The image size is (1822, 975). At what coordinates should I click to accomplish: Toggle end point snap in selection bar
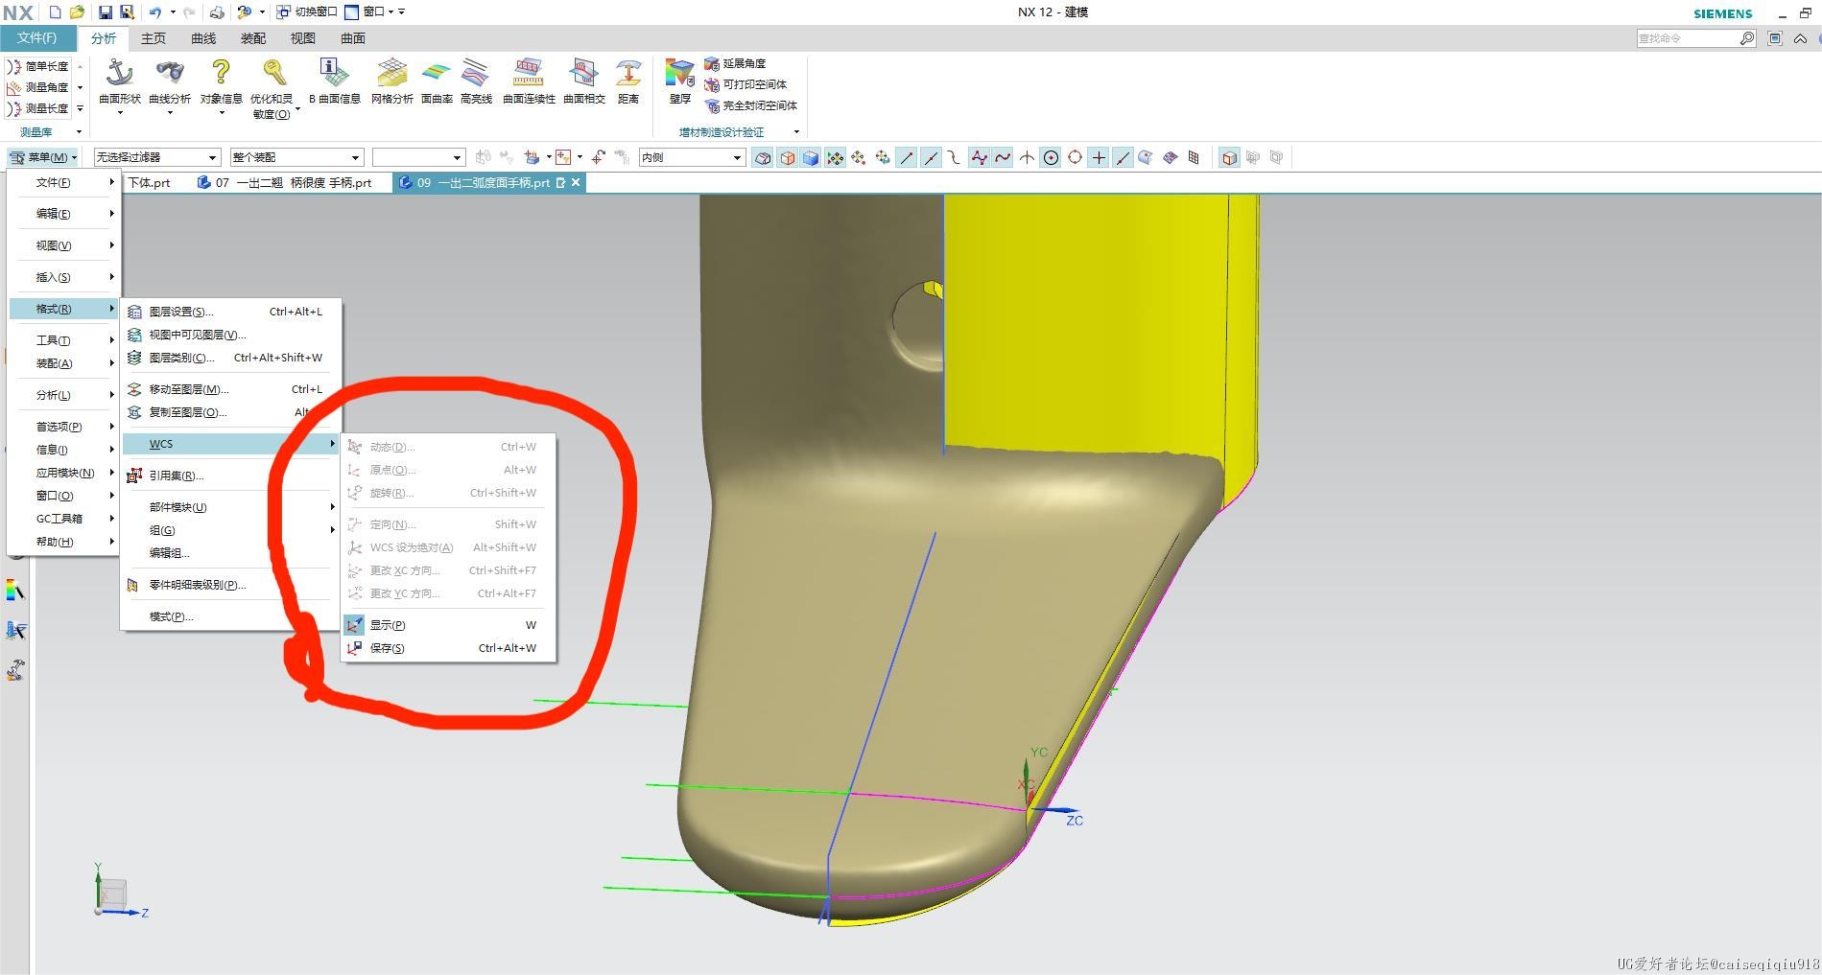[x=907, y=157]
